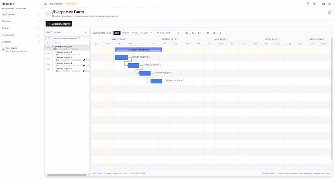Screen dimensions: 335x179
Task: Click the ID filter input field
Action: pos(48,43)
